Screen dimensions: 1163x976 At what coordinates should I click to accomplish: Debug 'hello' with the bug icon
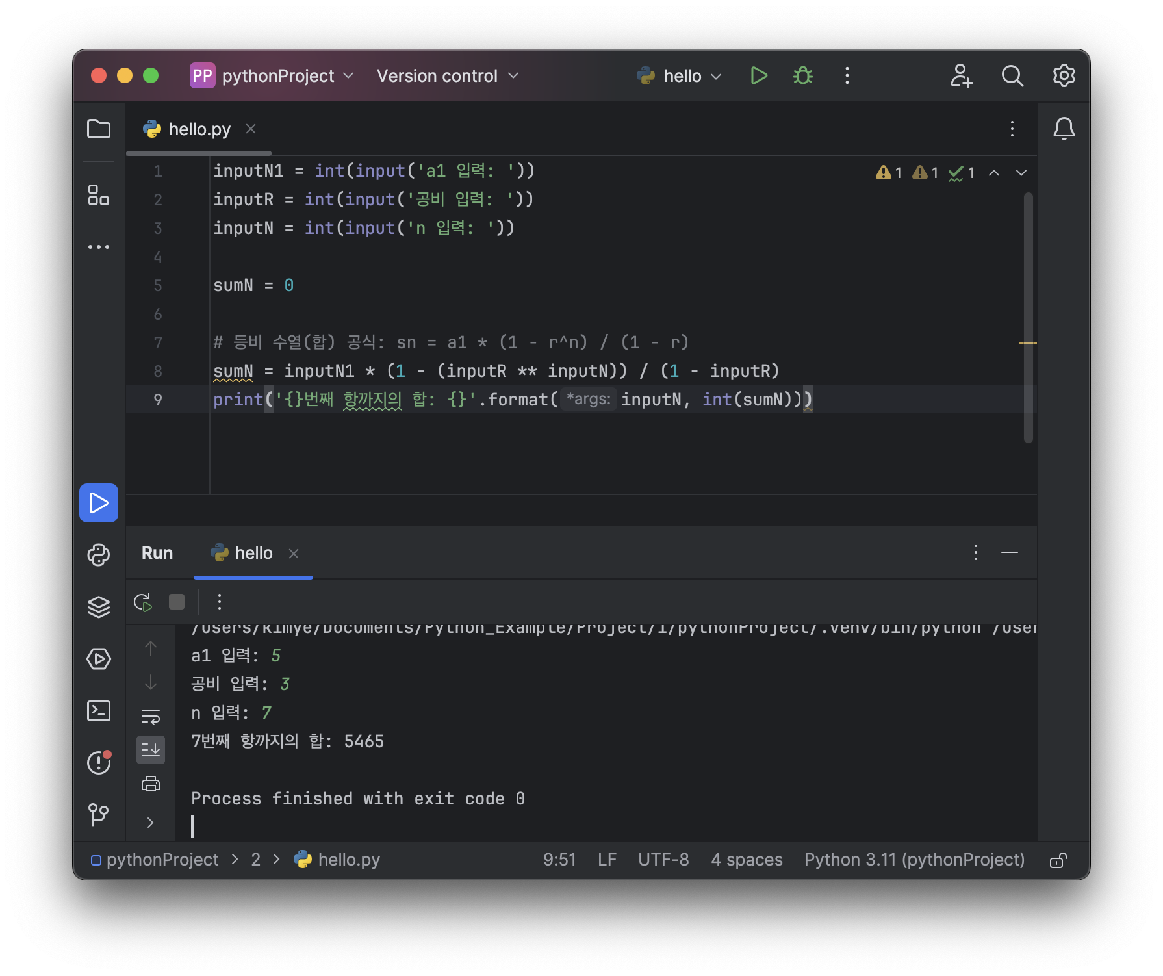tap(803, 76)
